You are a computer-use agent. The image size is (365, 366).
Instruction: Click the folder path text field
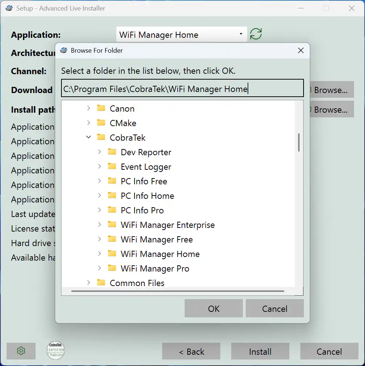click(182, 89)
